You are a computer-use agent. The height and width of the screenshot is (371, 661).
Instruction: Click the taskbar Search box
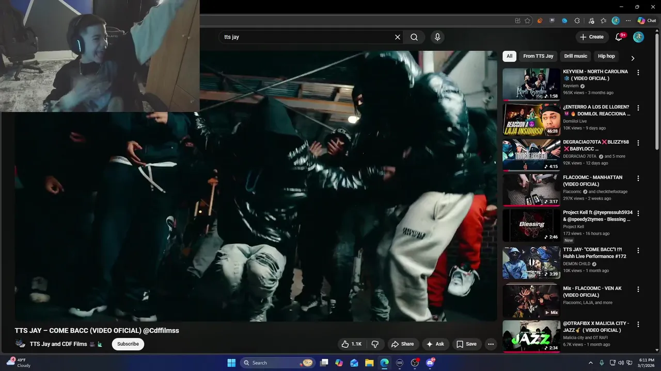point(279,363)
